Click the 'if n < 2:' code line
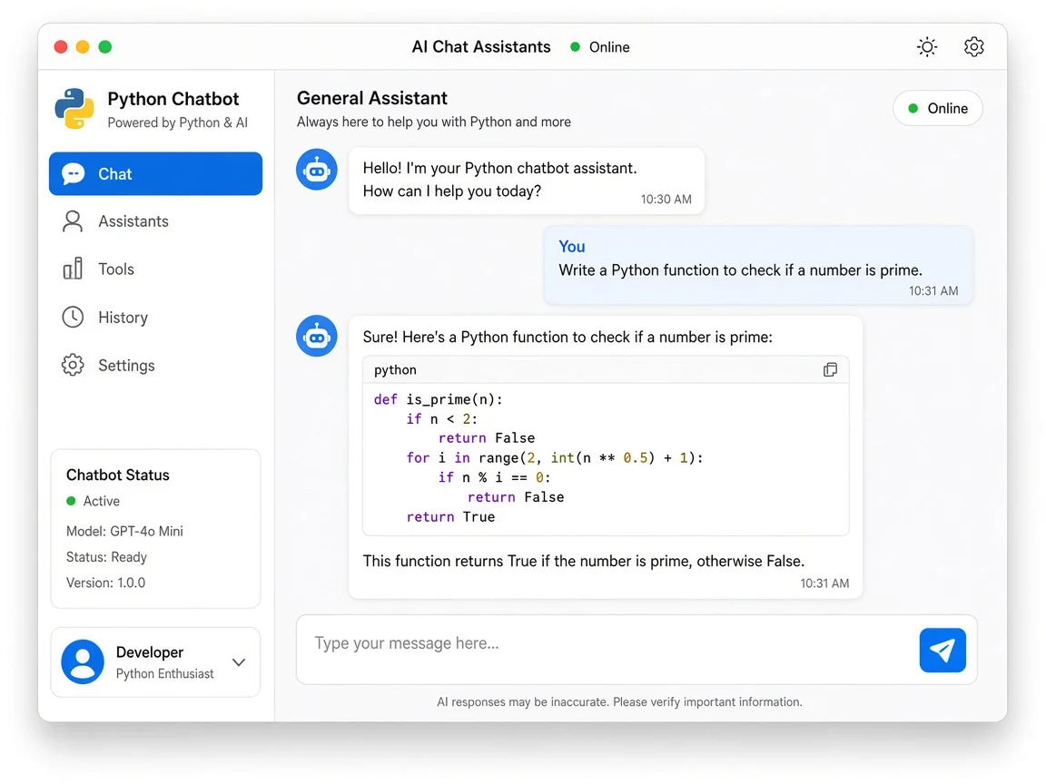This screenshot has height=784, width=1046. 441,418
